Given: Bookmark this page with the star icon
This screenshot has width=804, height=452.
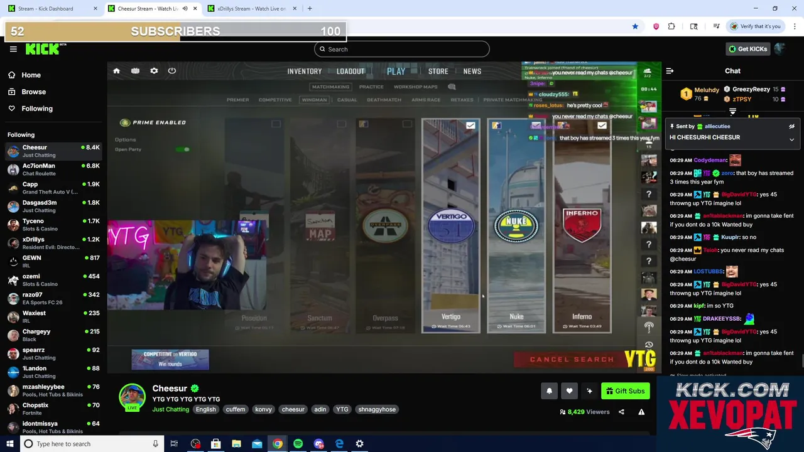Looking at the screenshot, I should point(635,26).
